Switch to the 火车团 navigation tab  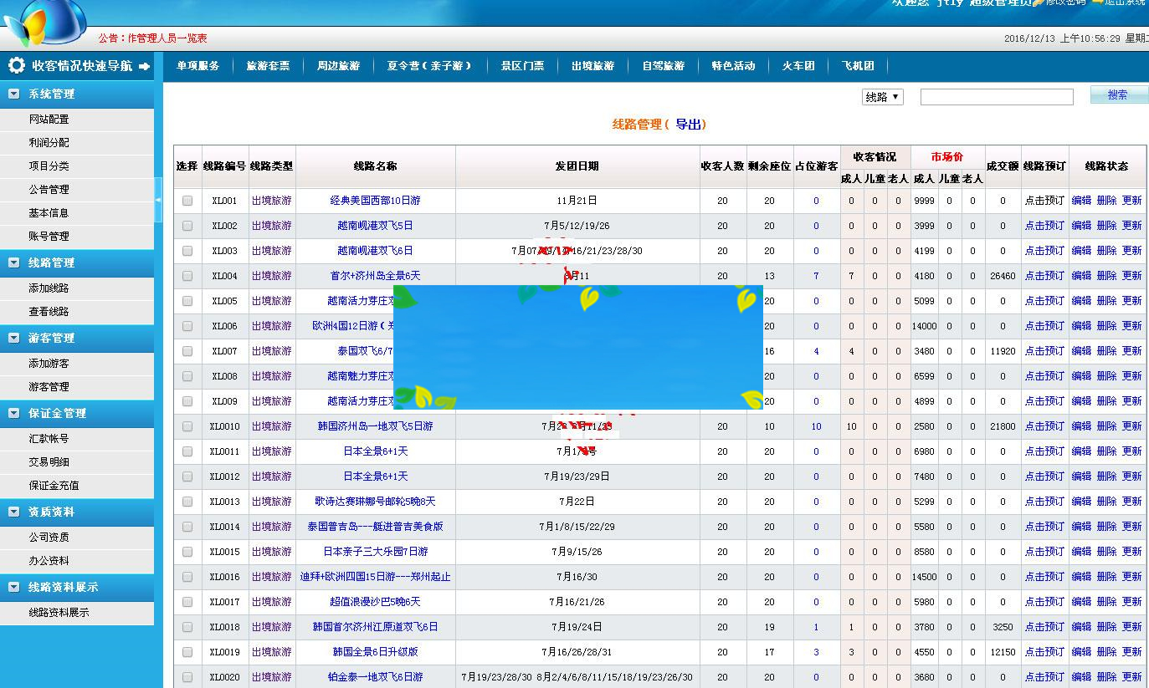(798, 66)
